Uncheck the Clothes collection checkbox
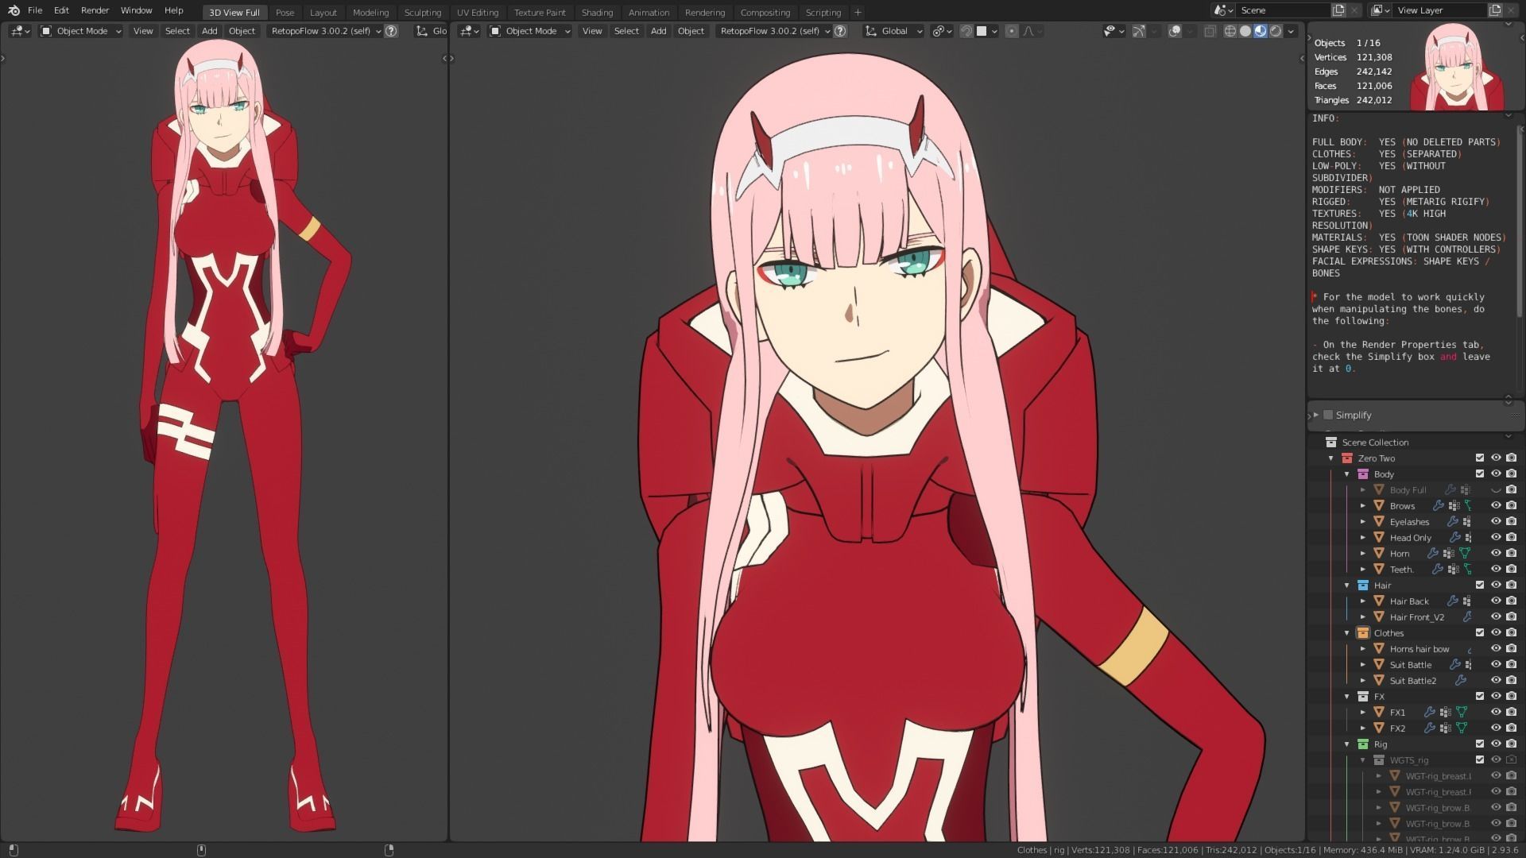Viewport: 1526px width, 858px height. (x=1479, y=632)
